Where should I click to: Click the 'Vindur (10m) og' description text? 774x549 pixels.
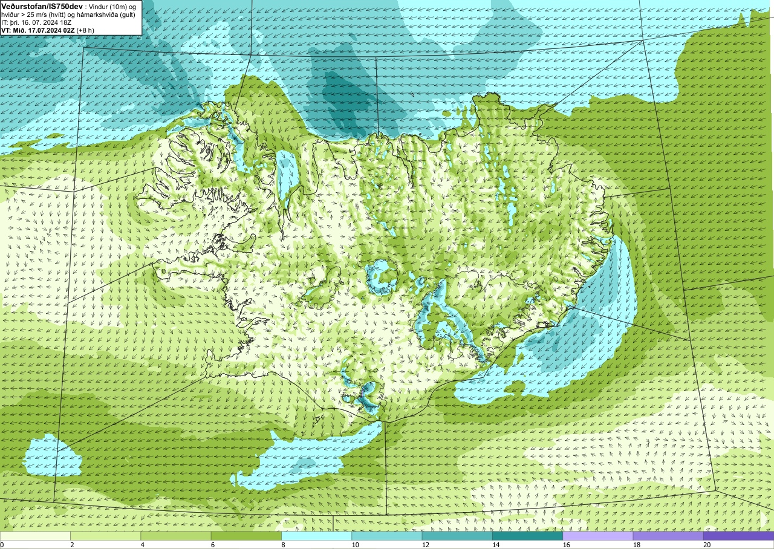click(112, 6)
